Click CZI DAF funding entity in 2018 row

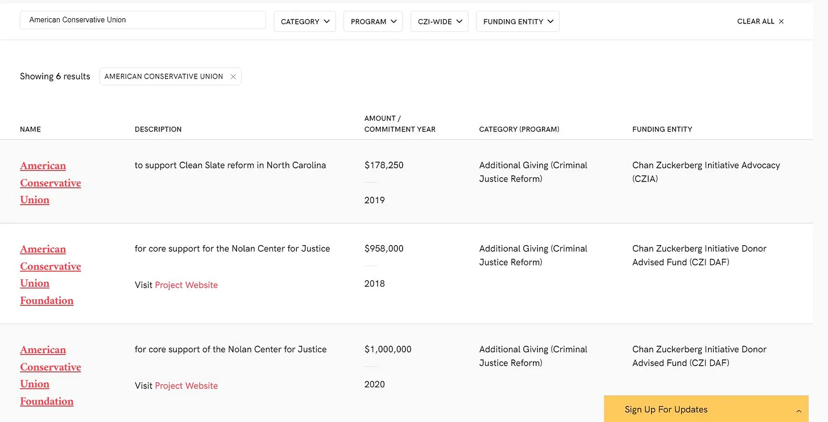tap(699, 255)
